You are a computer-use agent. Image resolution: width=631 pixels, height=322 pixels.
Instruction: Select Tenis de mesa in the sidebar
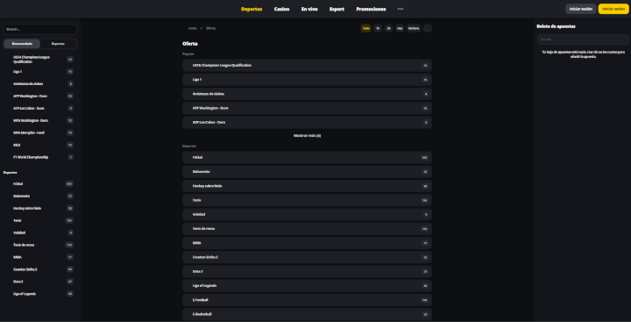point(39,245)
